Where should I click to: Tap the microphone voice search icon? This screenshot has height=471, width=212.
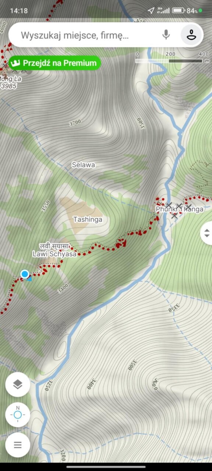click(x=166, y=35)
